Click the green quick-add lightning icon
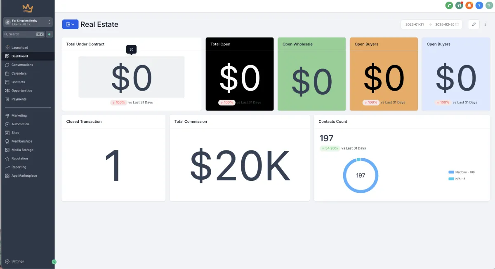This screenshot has width=495, height=269. [49, 34]
